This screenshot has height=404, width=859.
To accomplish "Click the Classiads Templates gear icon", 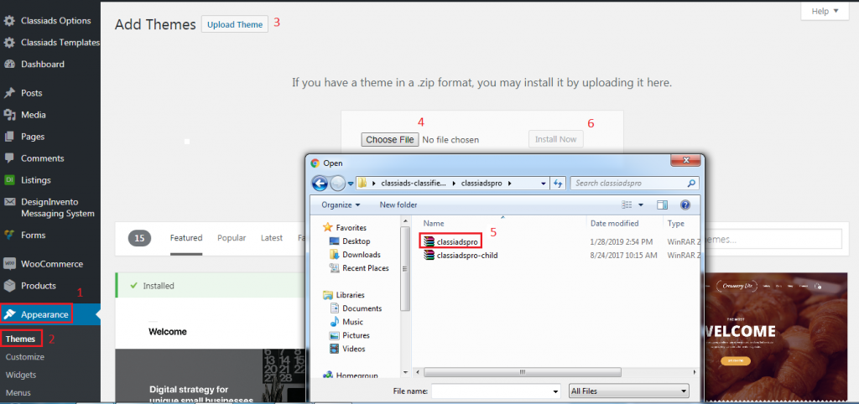I will coord(9,42).
